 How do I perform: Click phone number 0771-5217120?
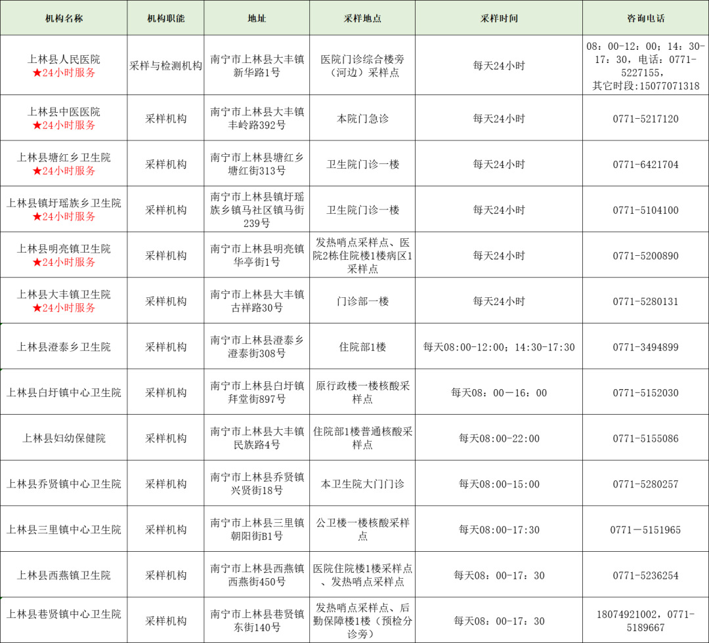click(645, 119)
